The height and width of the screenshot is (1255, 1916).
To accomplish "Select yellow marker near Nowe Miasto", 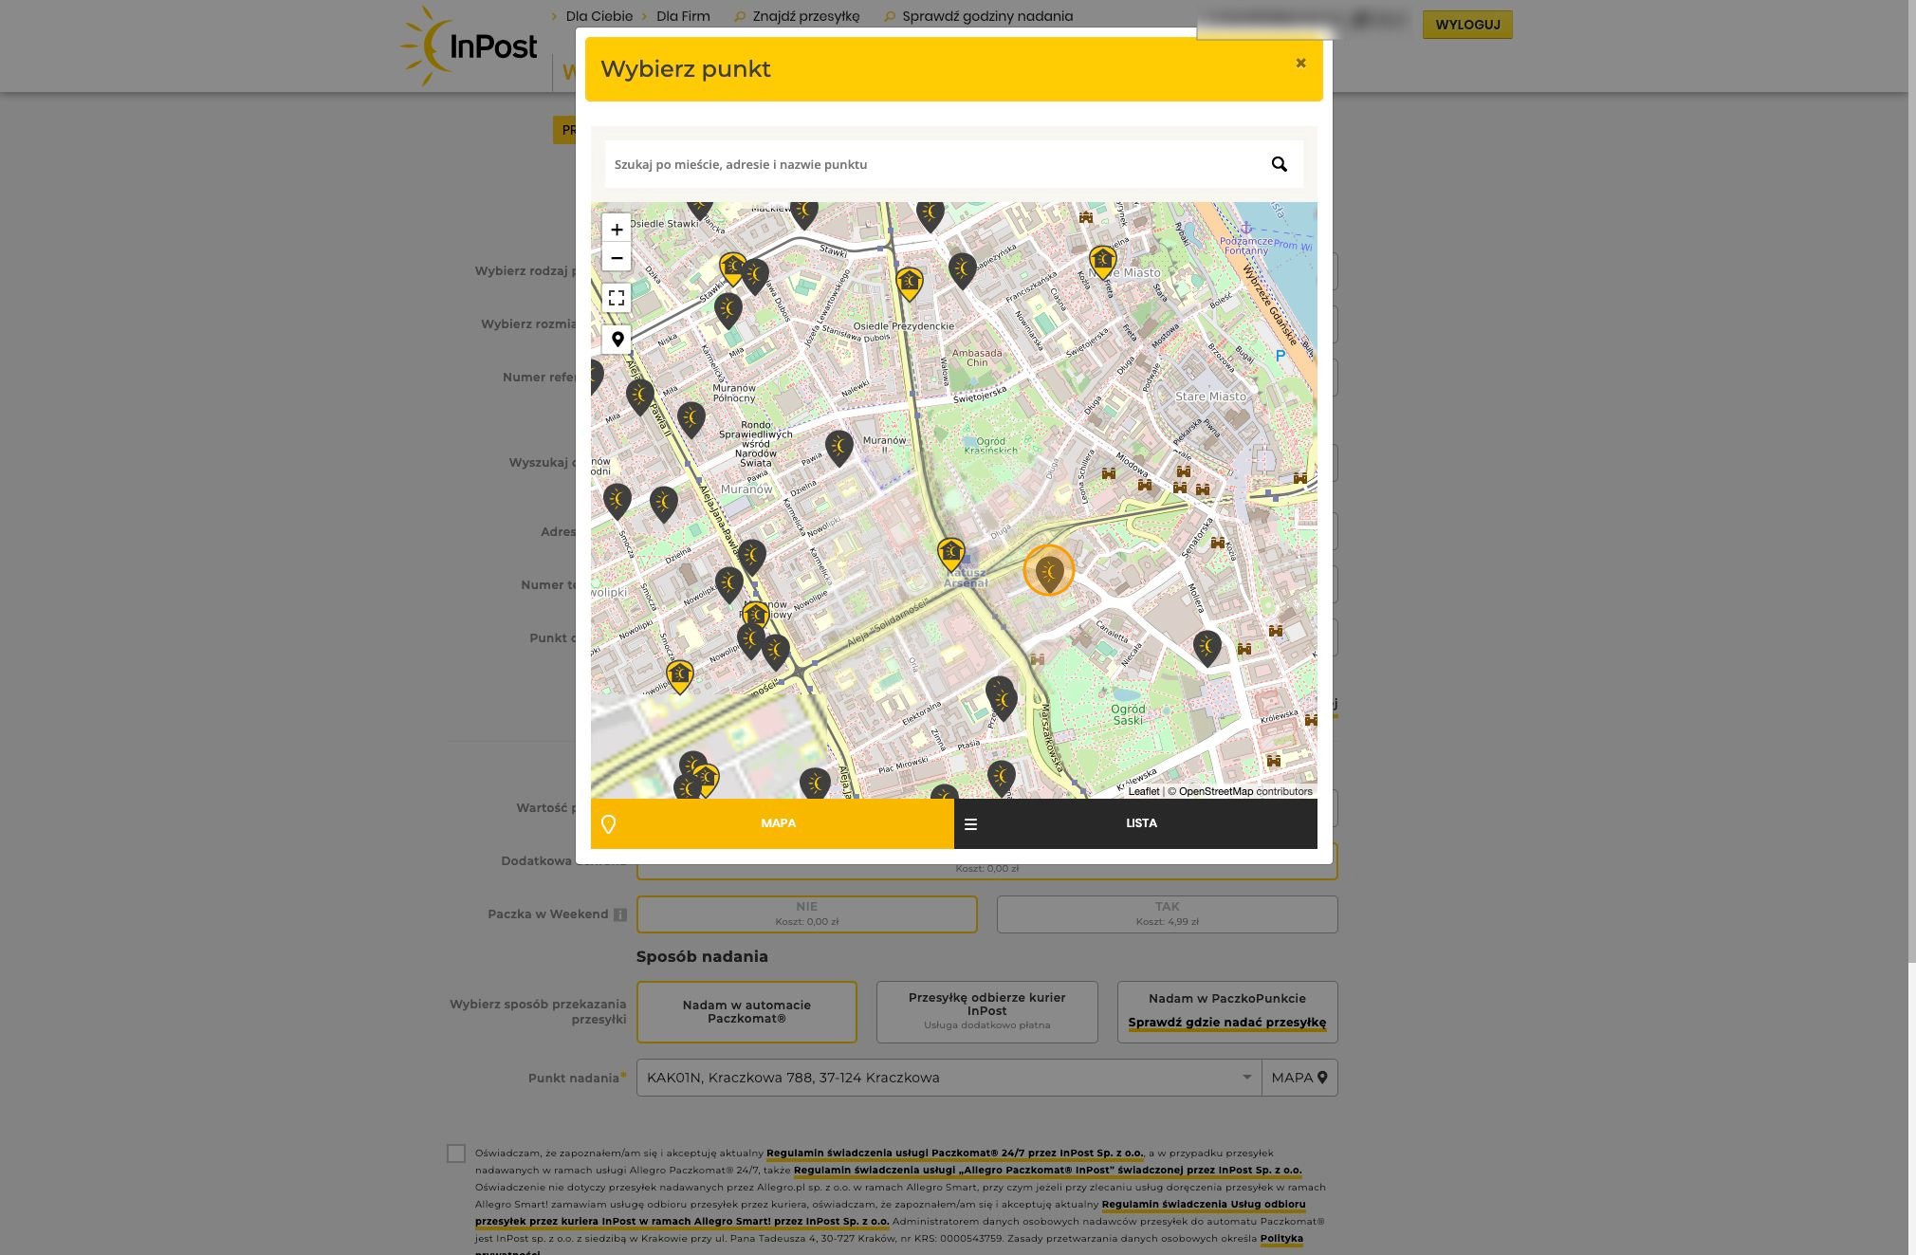I will coord(1102,262).
